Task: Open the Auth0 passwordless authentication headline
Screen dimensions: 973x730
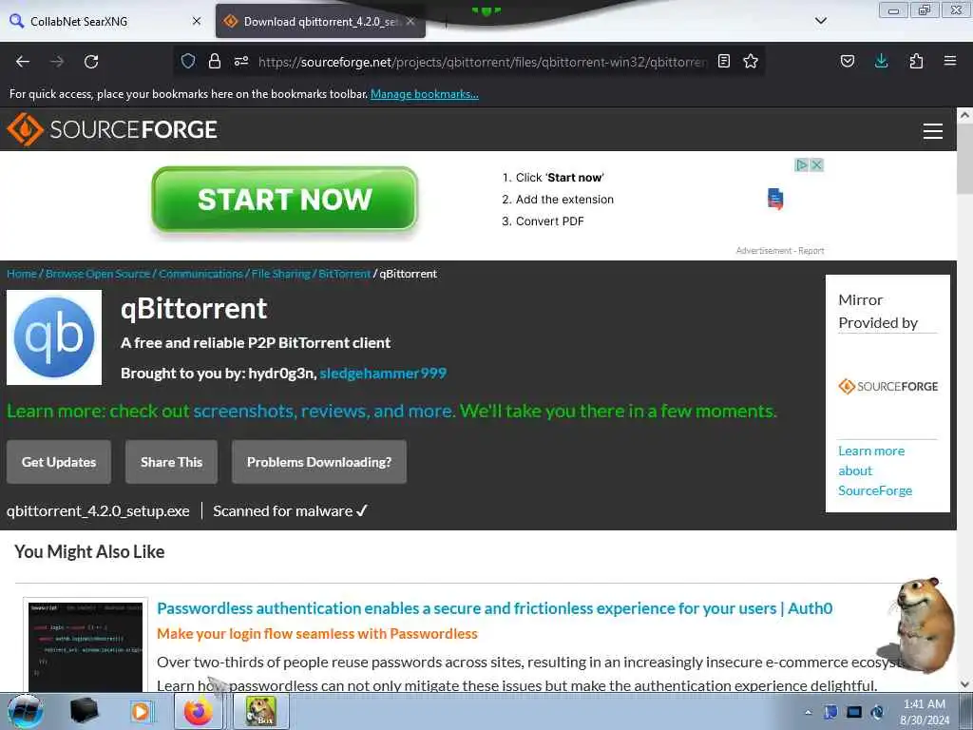Action: click(494, 608)
